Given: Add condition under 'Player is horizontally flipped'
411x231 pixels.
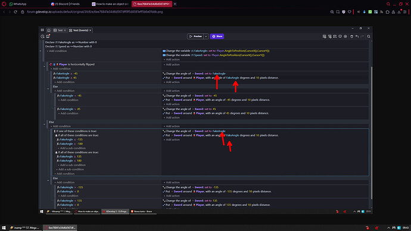Looking at the screenshot, I should click(x=61, y=68).
